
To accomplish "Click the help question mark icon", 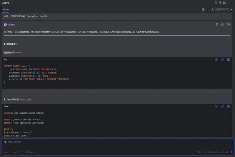I will coord(220,3).
